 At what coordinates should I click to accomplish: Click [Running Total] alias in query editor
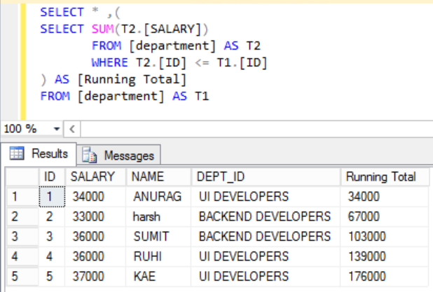click(x=132, y=80)
